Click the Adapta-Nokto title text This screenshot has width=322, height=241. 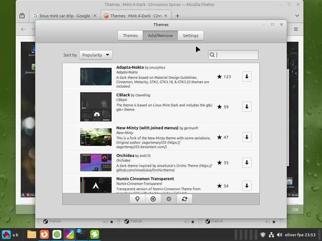[130, 67]
